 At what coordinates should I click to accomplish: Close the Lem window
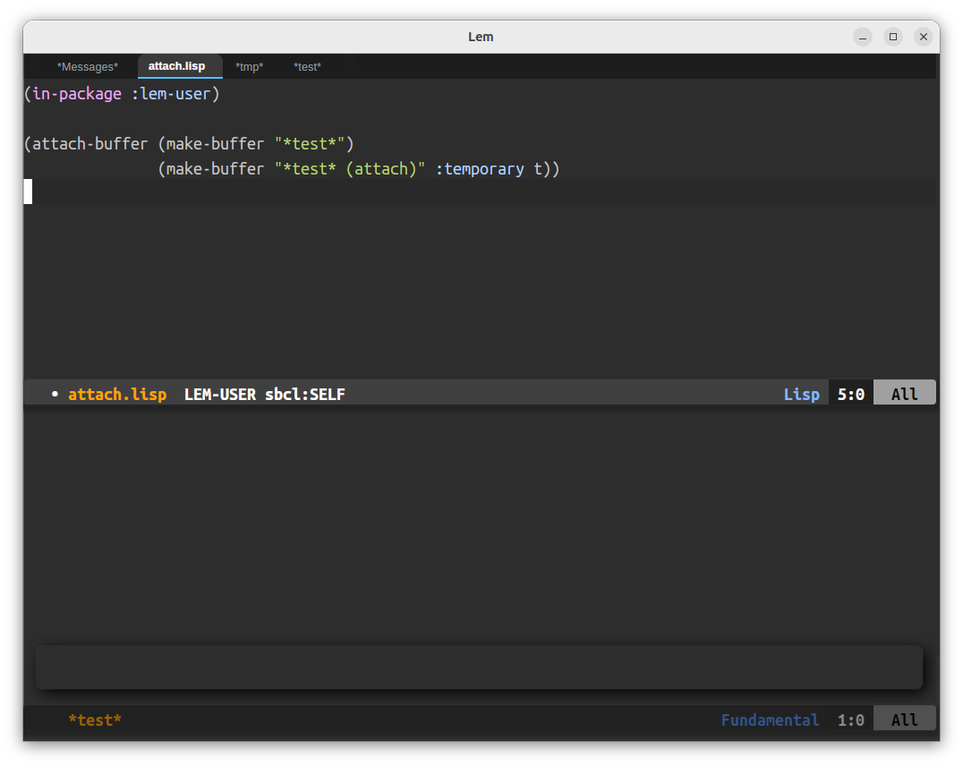click(x=923, y=37)
